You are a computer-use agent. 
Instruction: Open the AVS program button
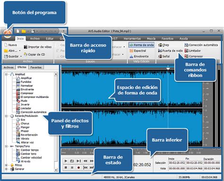click(8, 33)
